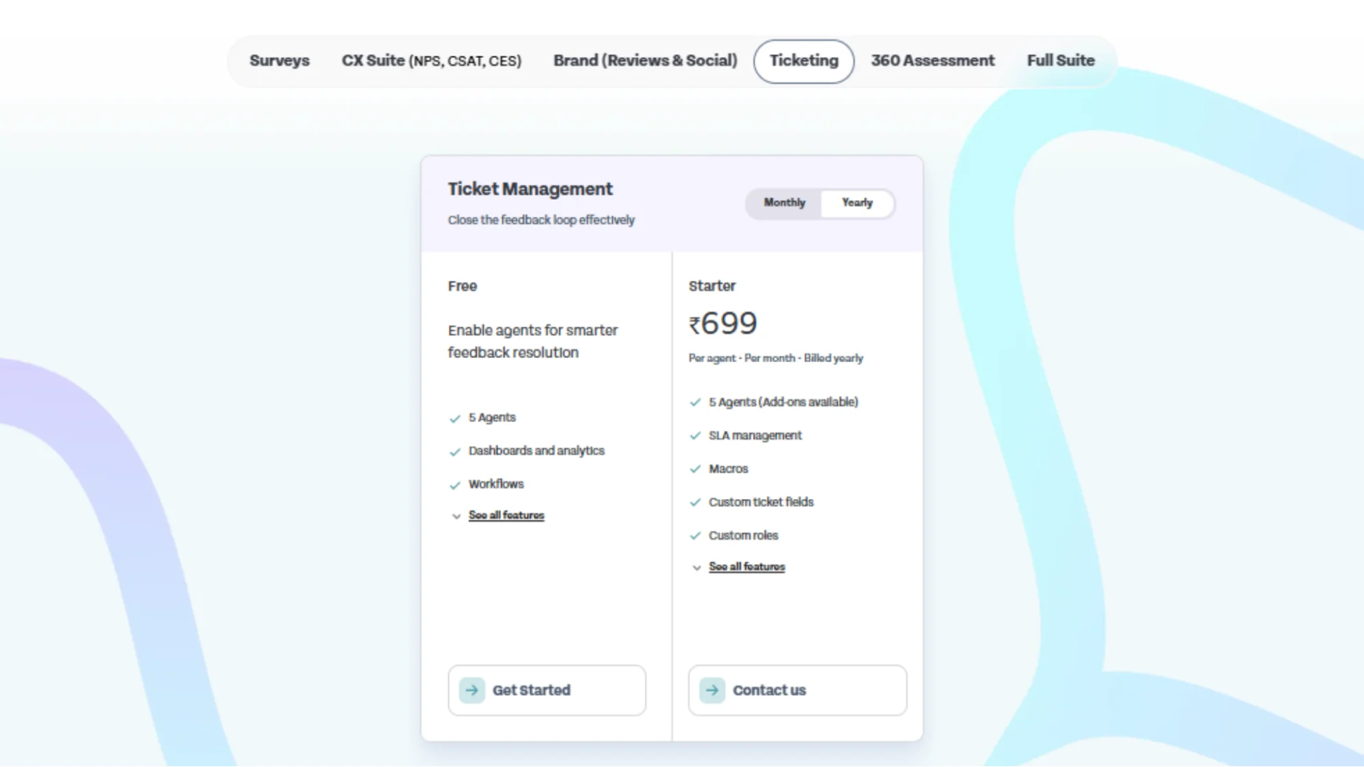Image resolution: width=1364 pixels, height=767 pixels.
Task: Click the chevron beside Free plan's See all features
Action: [456, 516]
